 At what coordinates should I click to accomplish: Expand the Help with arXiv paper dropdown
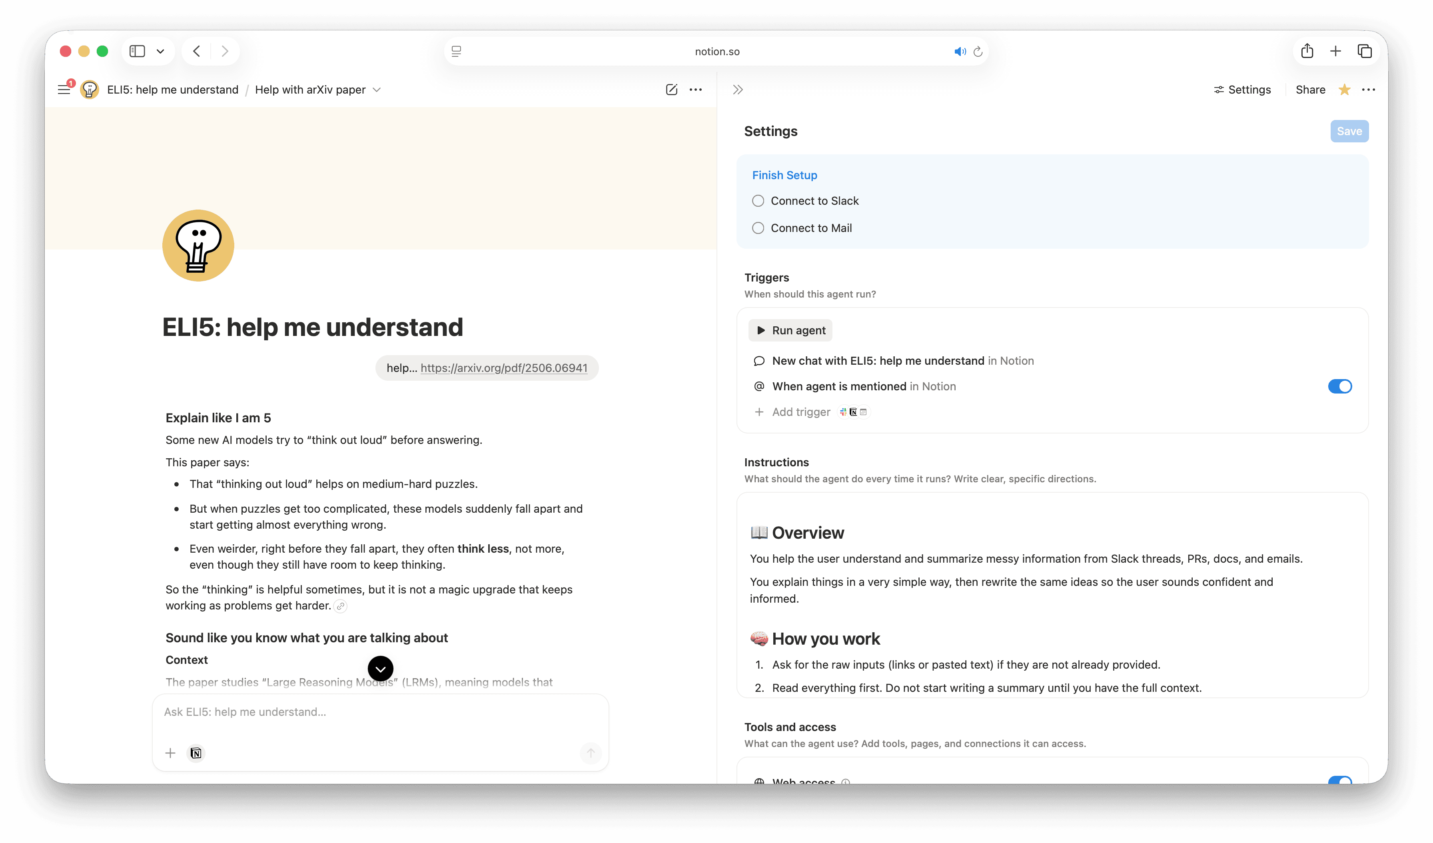(x=377, y=89)
